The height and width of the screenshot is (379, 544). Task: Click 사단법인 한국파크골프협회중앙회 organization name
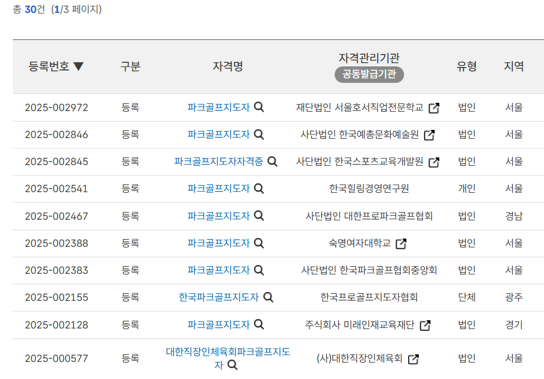(369, 270)
